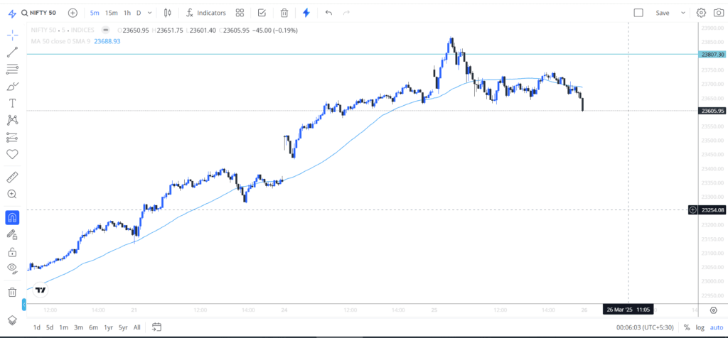Toggle lock all drawings padlock

(13, 252)
